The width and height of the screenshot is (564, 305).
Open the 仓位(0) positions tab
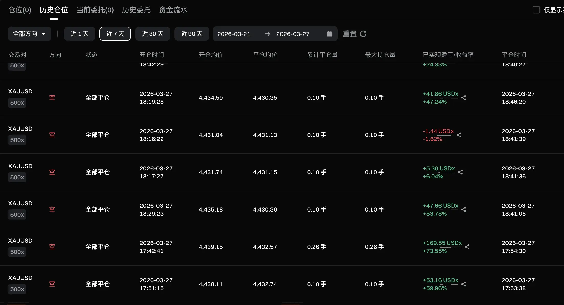click(20, 10)
